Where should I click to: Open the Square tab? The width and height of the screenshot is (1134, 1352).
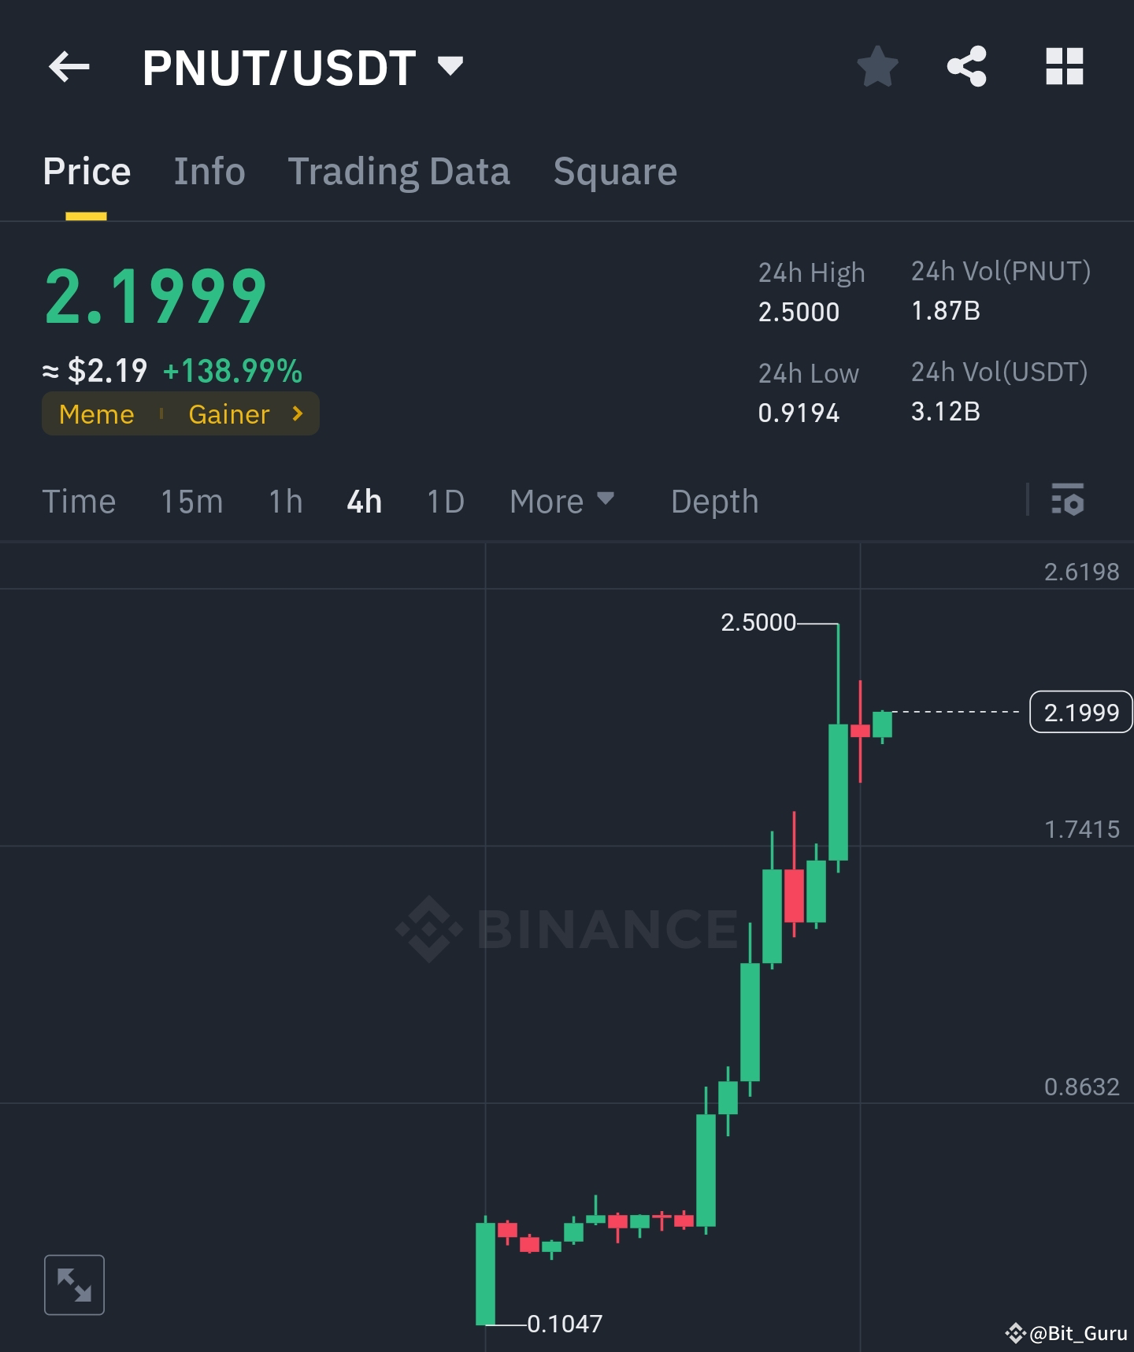[x=615, y=172]
